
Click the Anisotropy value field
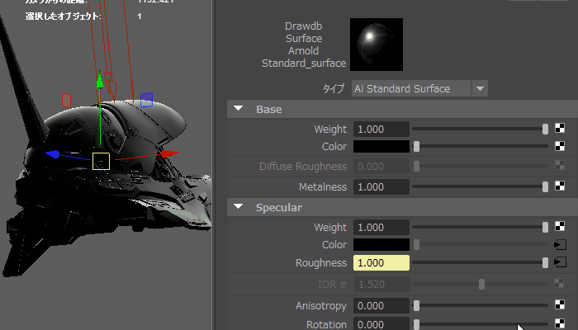(381, 305)
